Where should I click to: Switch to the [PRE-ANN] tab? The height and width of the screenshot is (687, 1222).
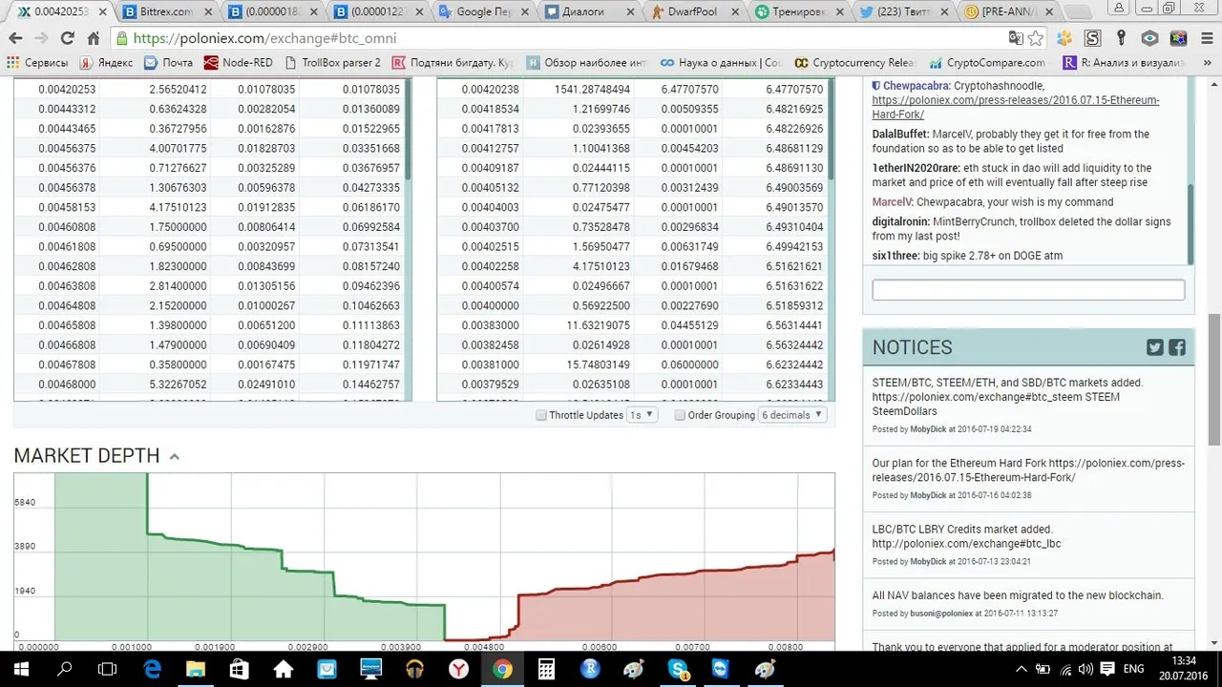pyautogui.click(x=1010, y=12)
